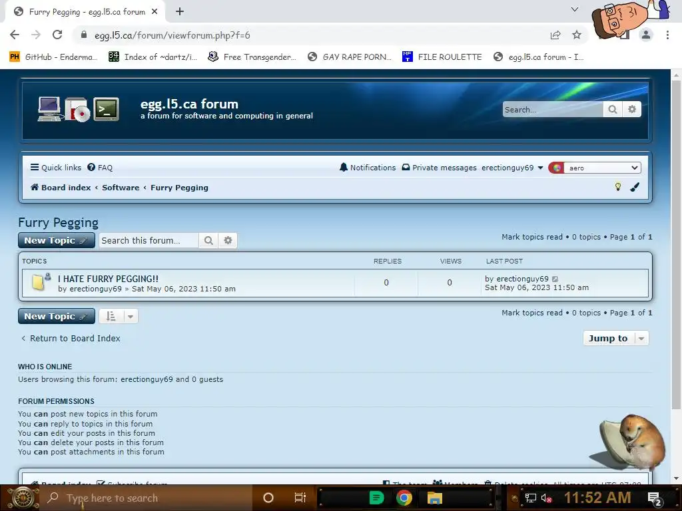Open forum advanced search gear
This screenshot has width=682, height=511.
point(228,240)
